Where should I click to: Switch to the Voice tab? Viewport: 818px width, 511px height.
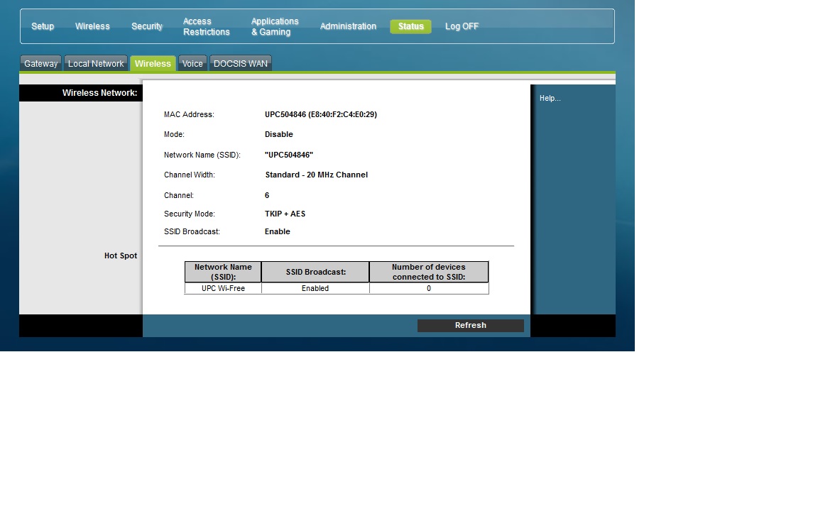(x=192, y=64)
